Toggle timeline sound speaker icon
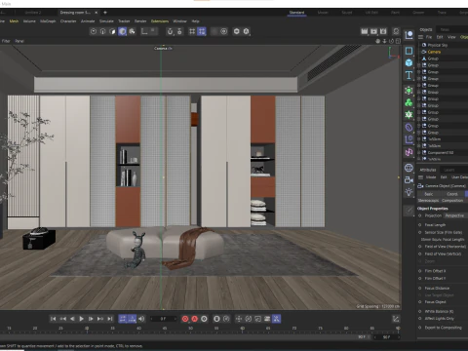The width and height of the screenshot is (468, 351). pos(141,319)
